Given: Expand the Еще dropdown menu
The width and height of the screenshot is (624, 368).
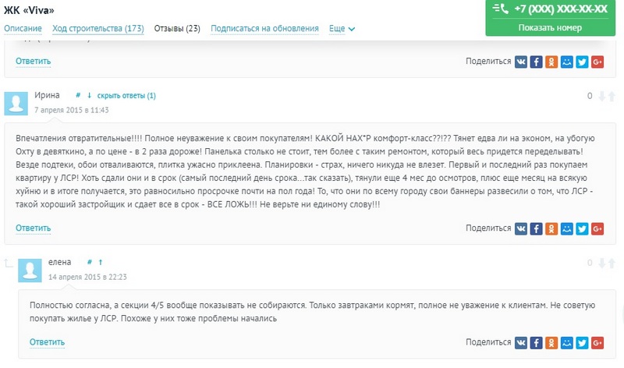Looking at the screenshot, I should (x=342, y=29).
